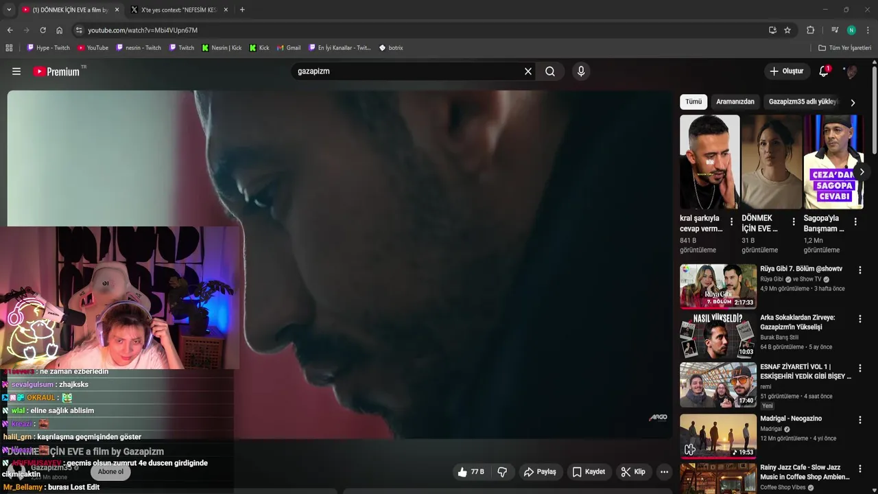Open Rüya Gibi 7. Bölüm thumbnail
Screen dimensions: 878x494
[x=718, y=286]
